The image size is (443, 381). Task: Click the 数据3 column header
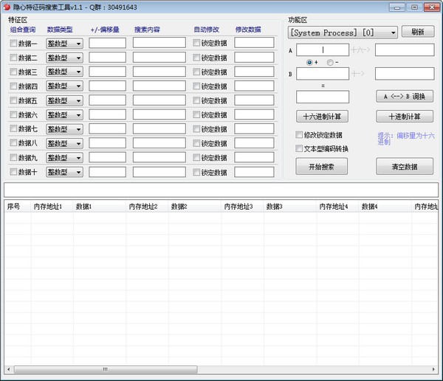[x=290, y=207]
